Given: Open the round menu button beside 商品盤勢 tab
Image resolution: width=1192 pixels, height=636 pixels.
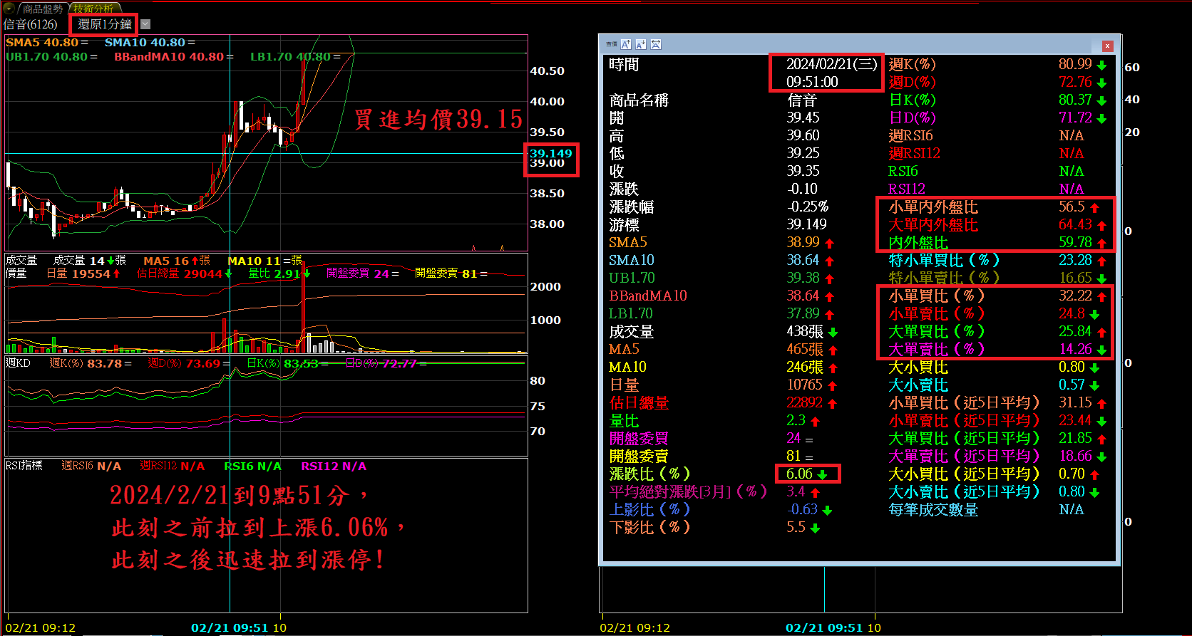Looking at the screenshot, I should click(x=9, y=9).
